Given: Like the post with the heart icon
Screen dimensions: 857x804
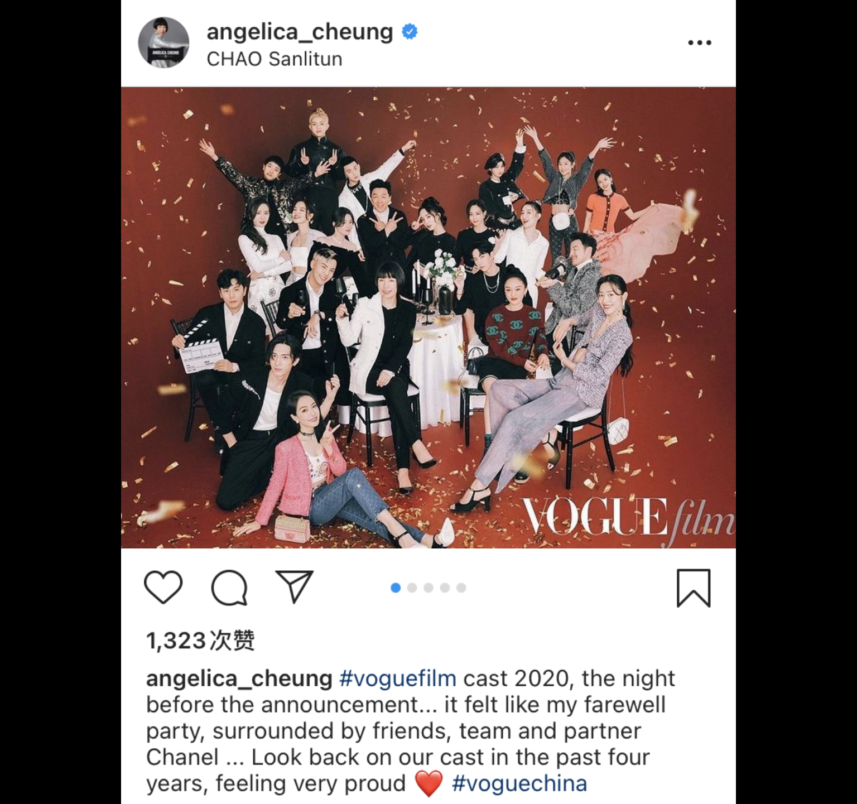Looking at the screenshot, I should point(163,588).
